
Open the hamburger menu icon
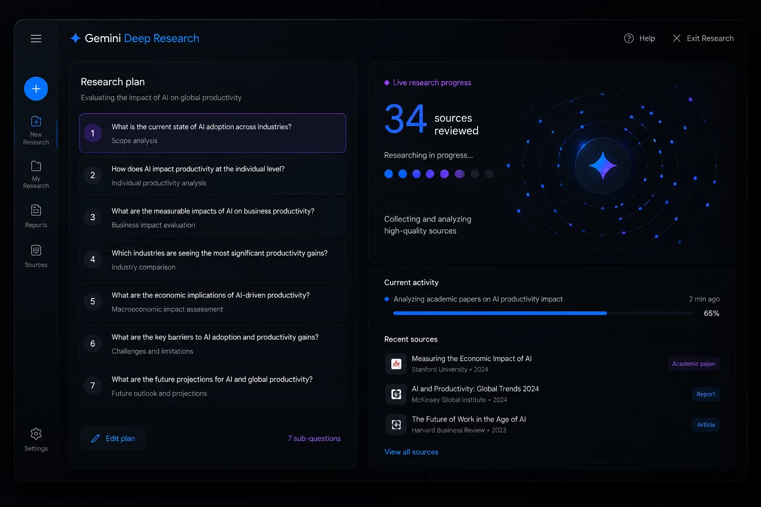[x=36, y=39]
